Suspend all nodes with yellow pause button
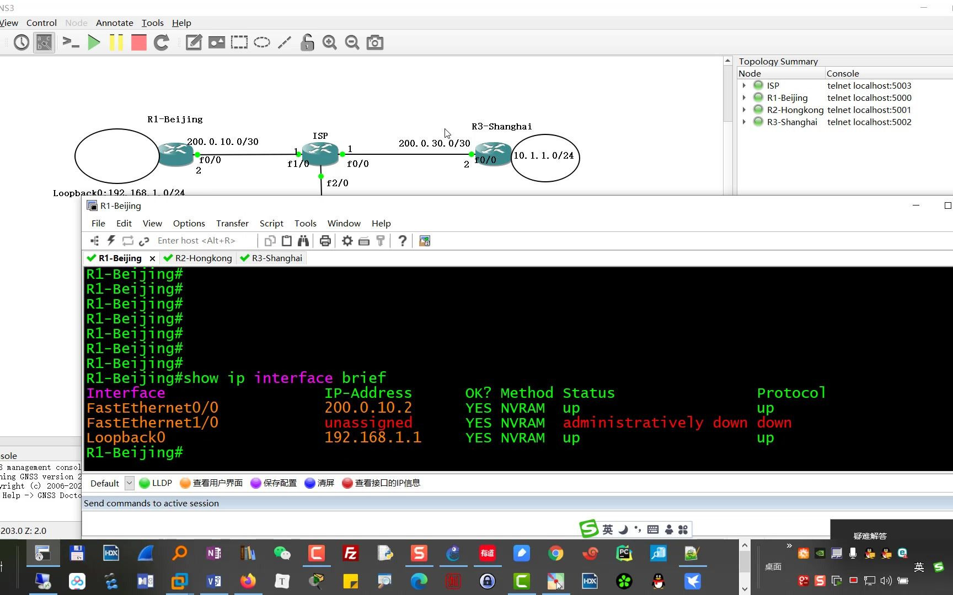953x595 pixels. [x=116, y=42]
